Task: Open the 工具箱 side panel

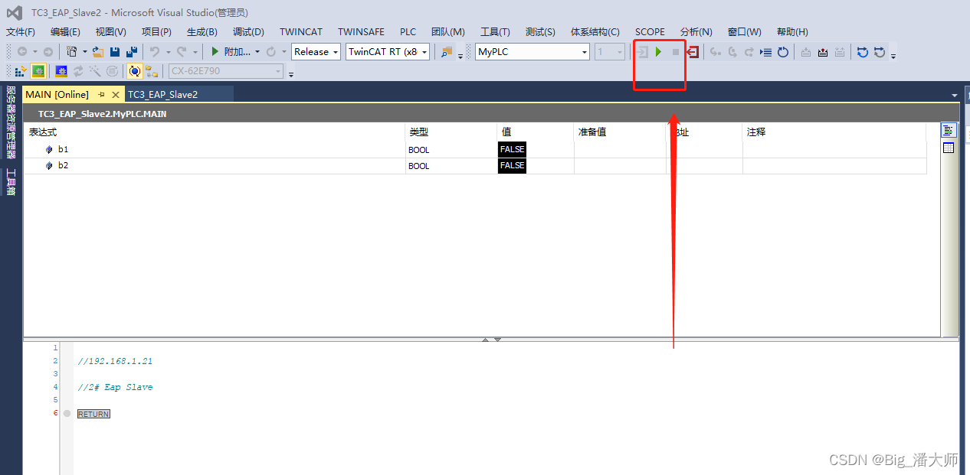Action: [x=11, y=181]
